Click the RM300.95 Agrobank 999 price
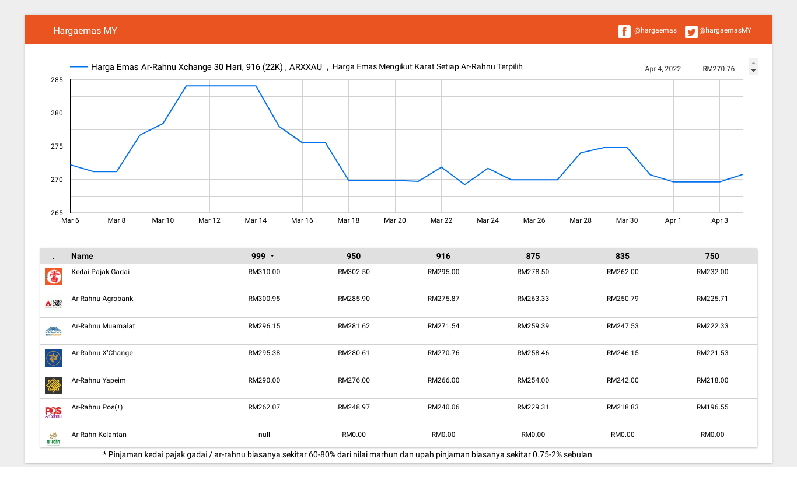The image size is (797, 480). coord(264,299)
